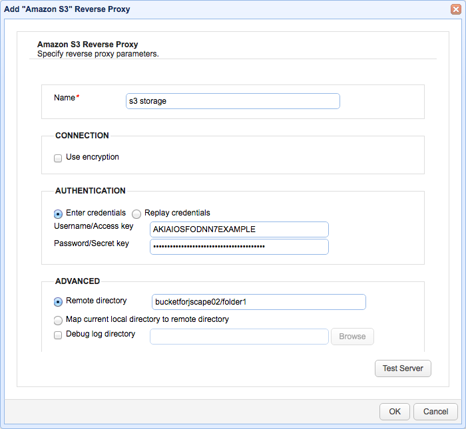
Task: Click the Username/Access key field
Action: point(239,229)
